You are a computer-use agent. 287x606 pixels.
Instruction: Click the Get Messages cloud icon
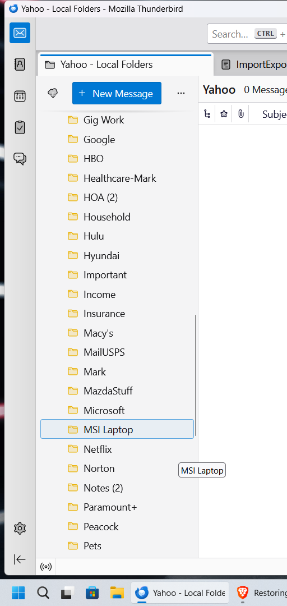pyautogui.click(x=53, y=93)
